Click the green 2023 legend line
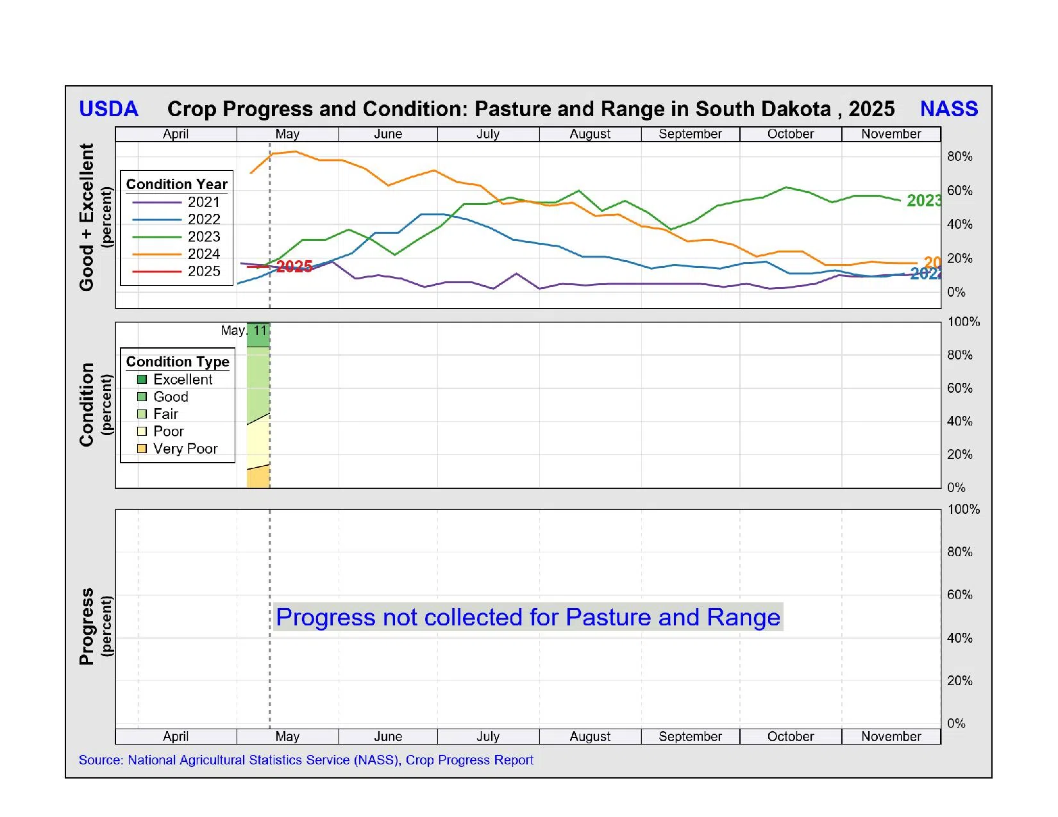1058x817 pixels. [157, 237]
